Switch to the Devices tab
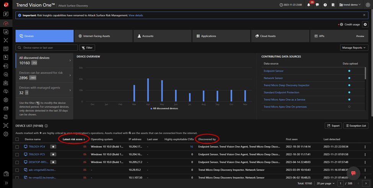Viewport: 373px width, 188px height. pyautogui.click(x=44, y=36)
